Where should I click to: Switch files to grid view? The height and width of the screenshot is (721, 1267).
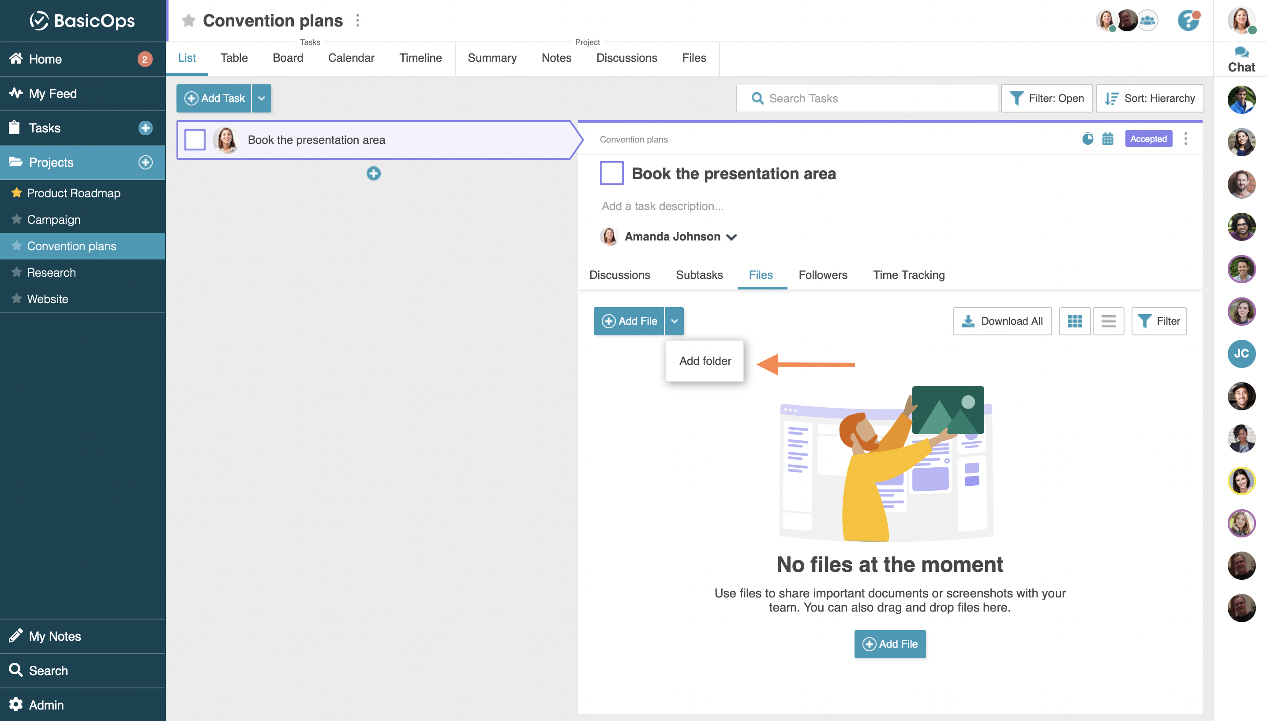click(x=1075, y=321)
